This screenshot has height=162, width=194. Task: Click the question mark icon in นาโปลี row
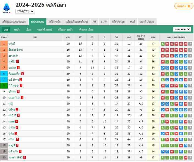(190, 44)
